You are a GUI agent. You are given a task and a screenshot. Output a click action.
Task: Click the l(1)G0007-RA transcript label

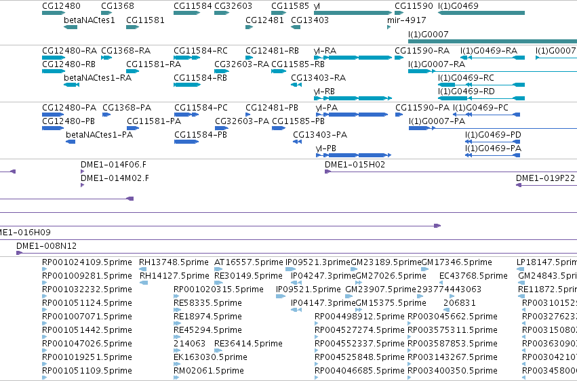point(437,64)
